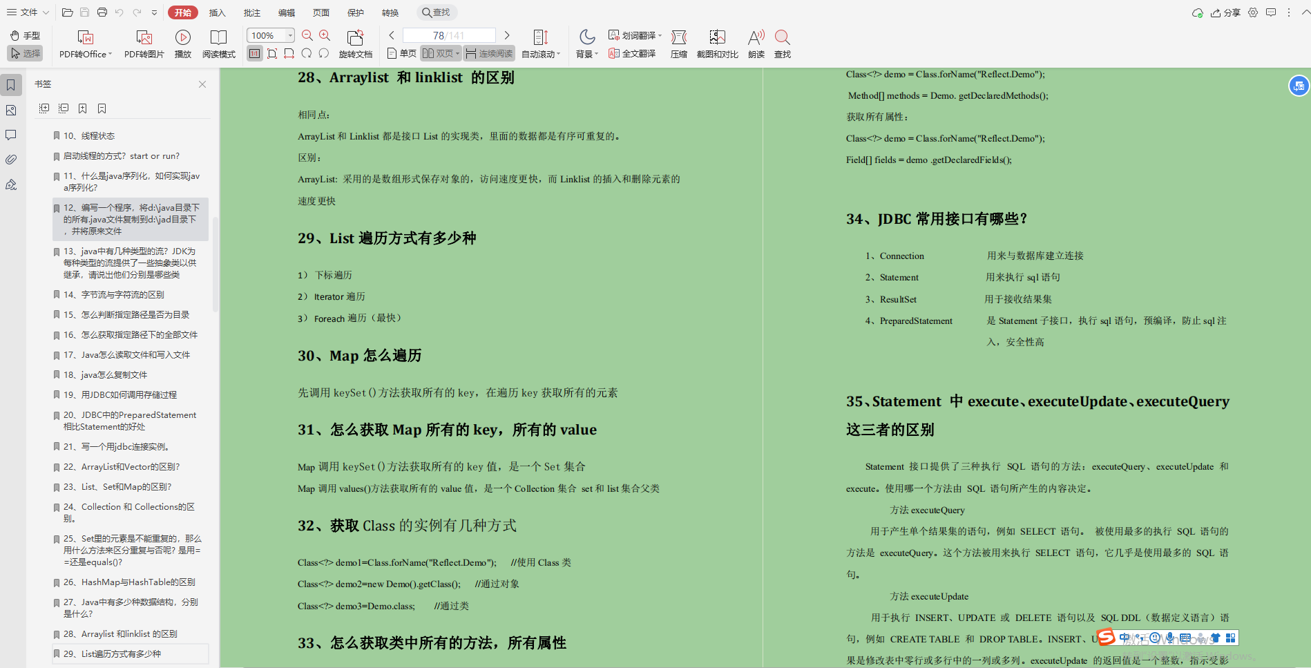Open the PDF转Office converter
1311x668 pixels.
tap(85, 45)
